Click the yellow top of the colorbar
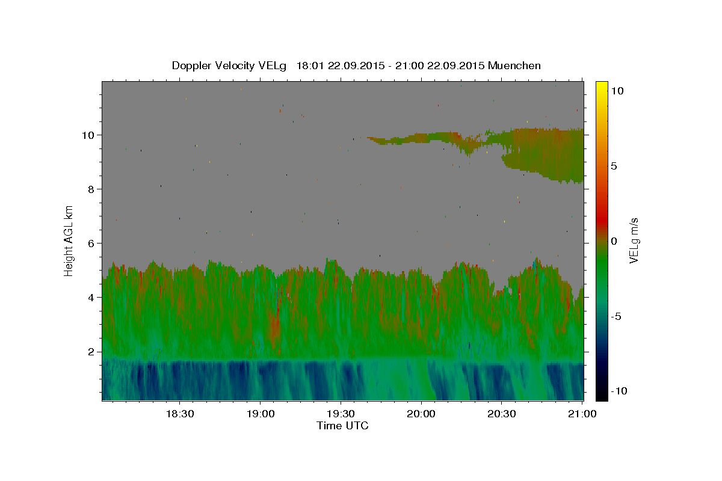722x481 pixels. (x=602, y=87)
